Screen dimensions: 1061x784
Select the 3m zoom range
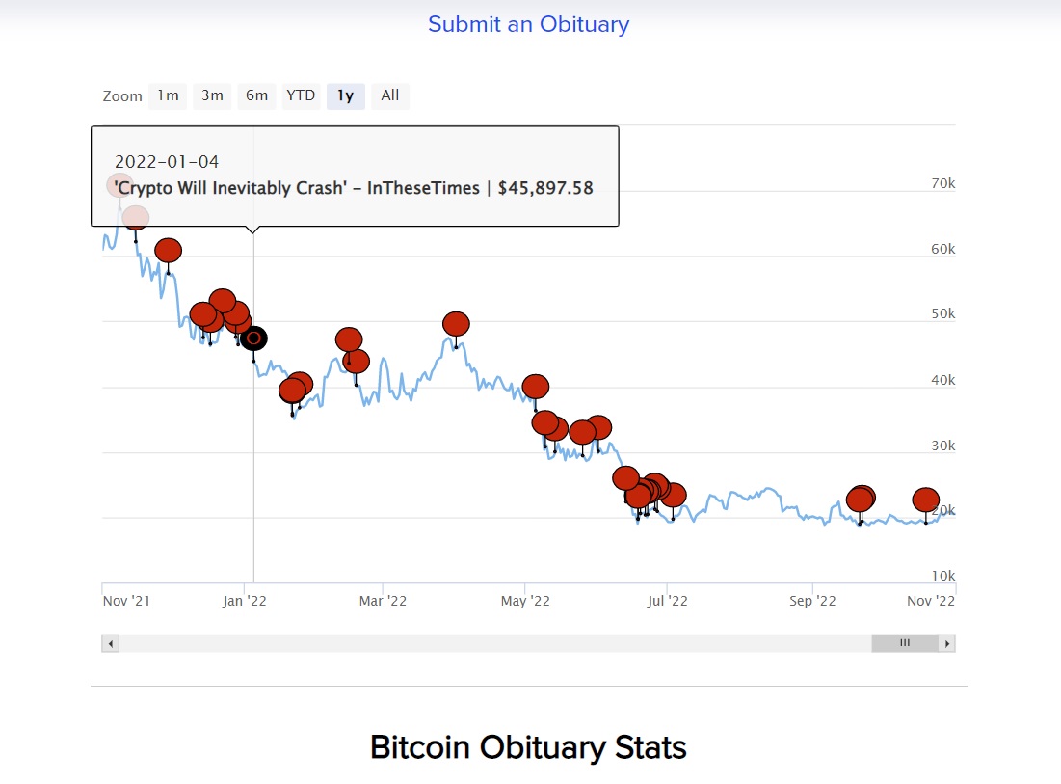pyautogui.click(x=211, y=95)
